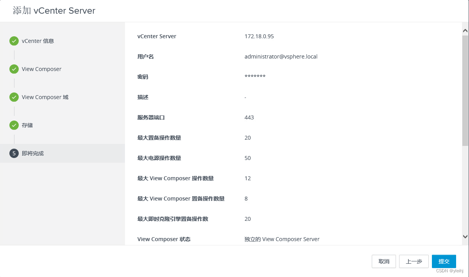Click the 描述 field label
Screen dimensions: 469x277
(143, 97)
